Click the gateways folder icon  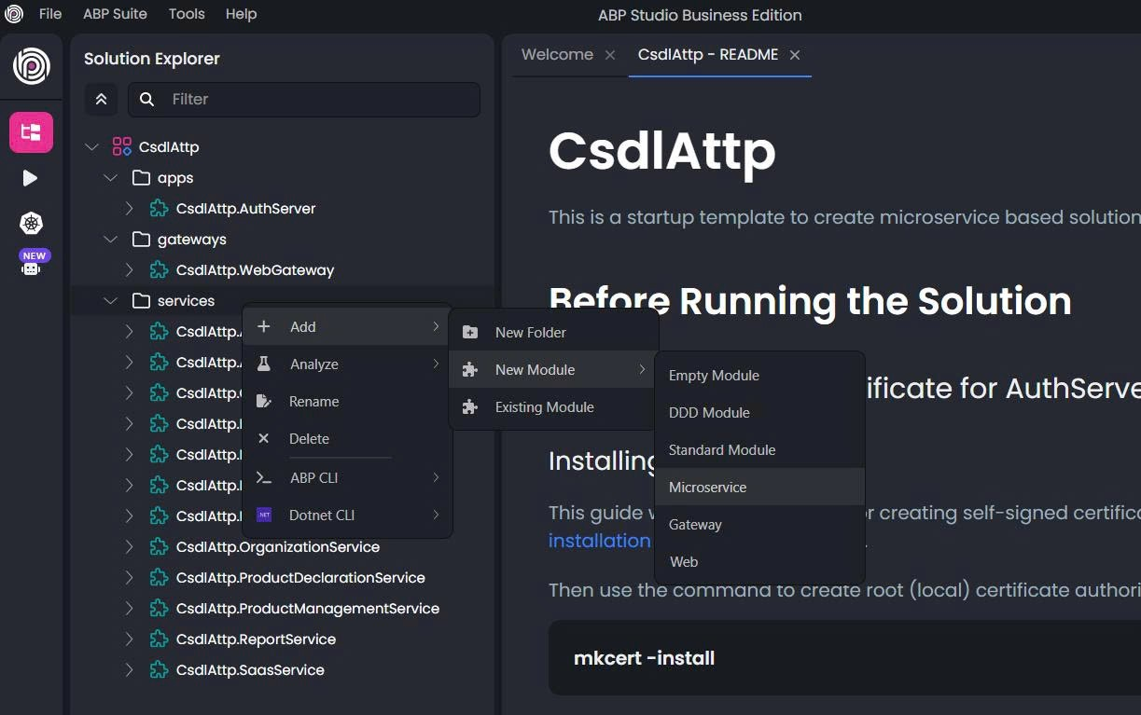click(x=142, y=239)
